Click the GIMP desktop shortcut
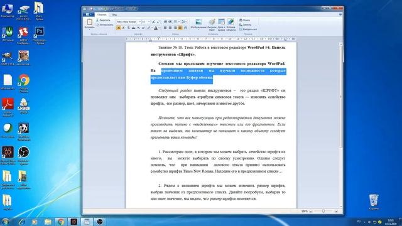This screenshot has height=226, width=402. (x=8, y=58)
